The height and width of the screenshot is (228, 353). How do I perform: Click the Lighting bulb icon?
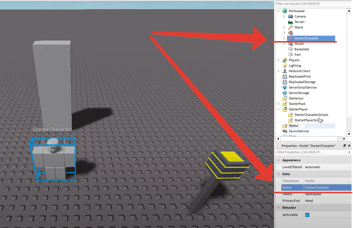pos(285,66)
